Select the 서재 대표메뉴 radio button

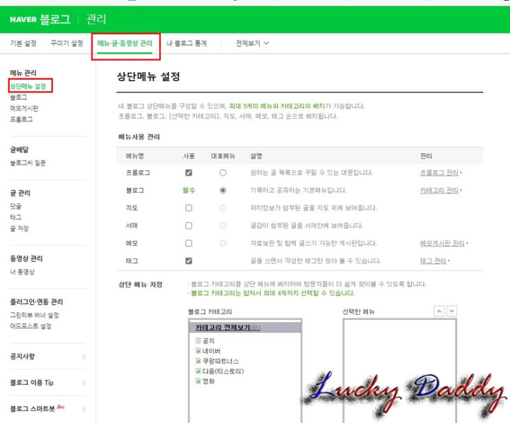tap(223, 225)
